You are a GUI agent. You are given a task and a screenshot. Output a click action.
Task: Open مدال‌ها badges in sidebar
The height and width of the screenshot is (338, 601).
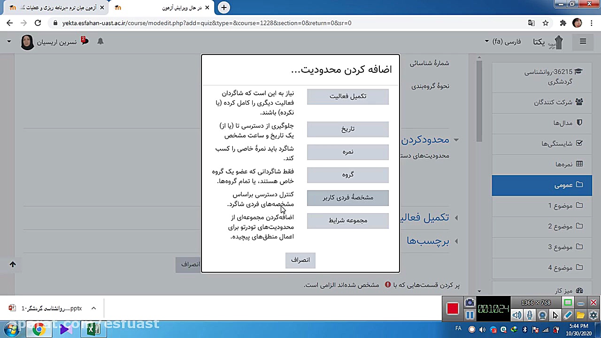point(542,123)
